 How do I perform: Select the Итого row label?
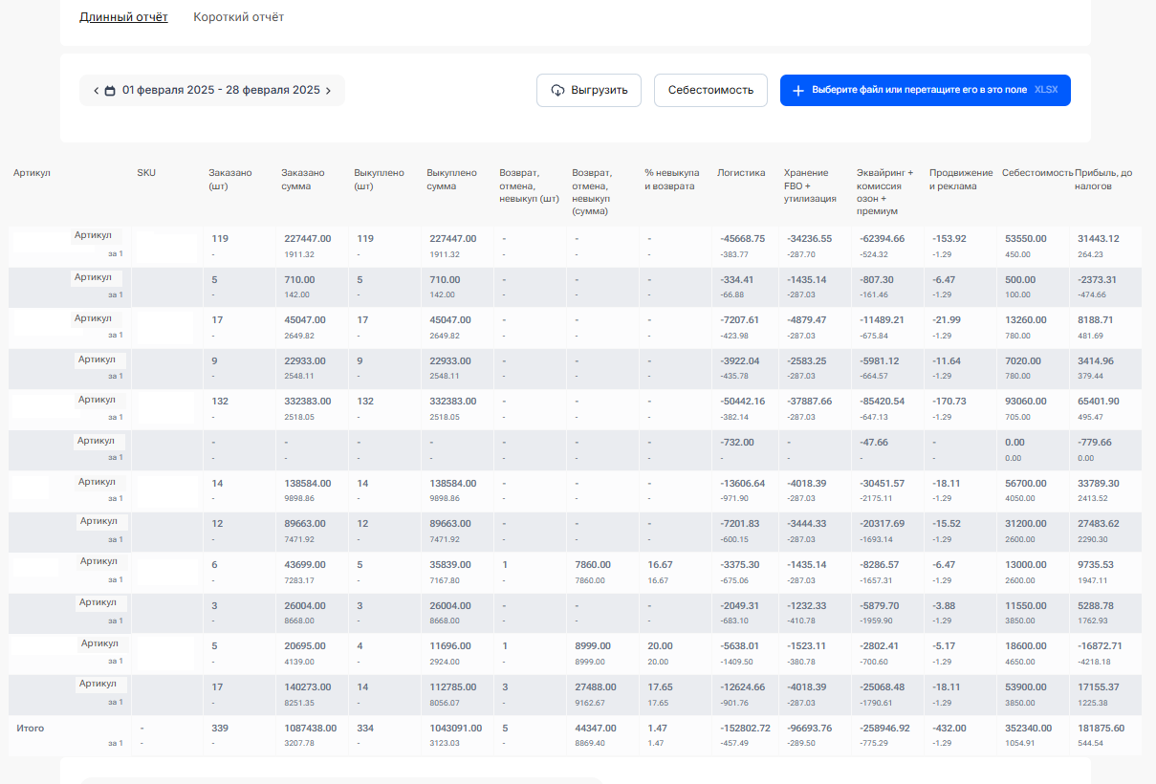point(31,729)
